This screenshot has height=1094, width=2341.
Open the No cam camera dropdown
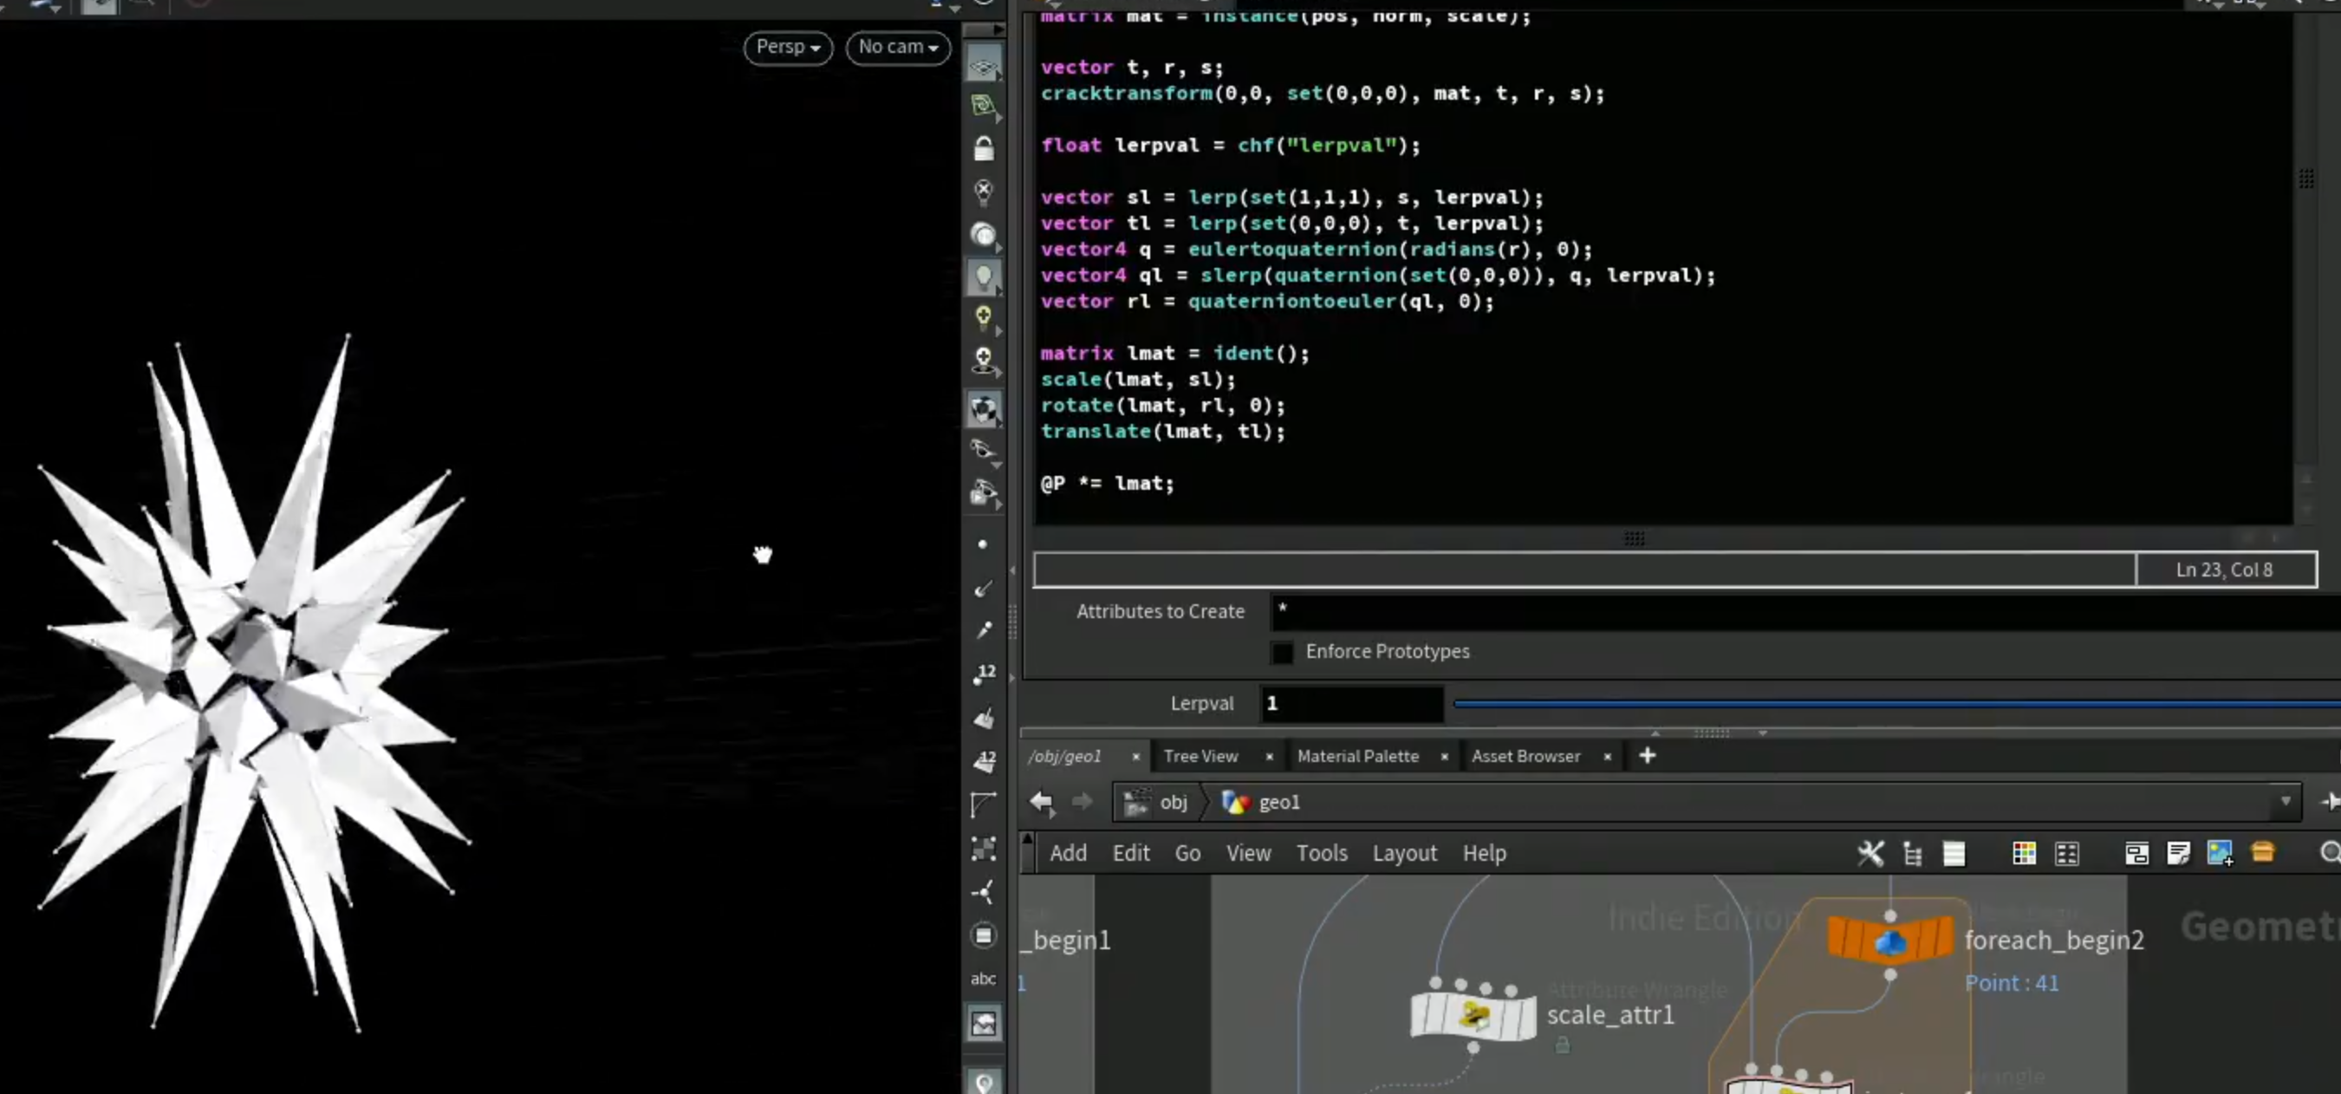[x=898, y=46]
